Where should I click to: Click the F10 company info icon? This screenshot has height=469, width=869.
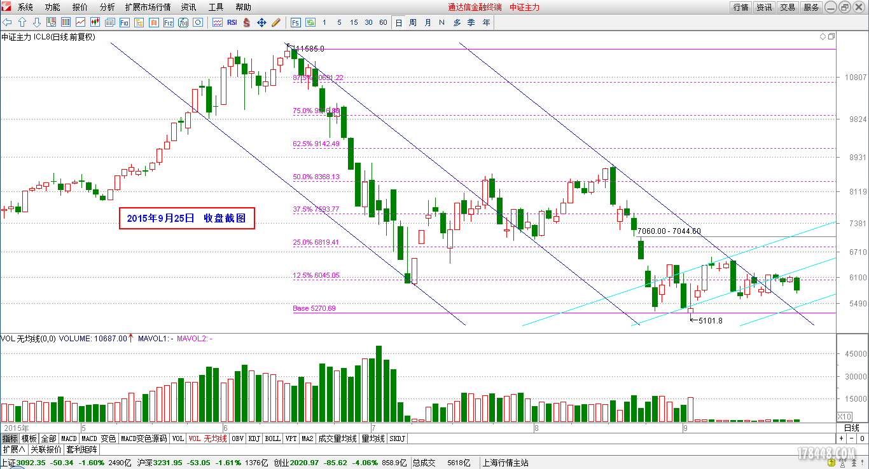(x=124, y=22)
